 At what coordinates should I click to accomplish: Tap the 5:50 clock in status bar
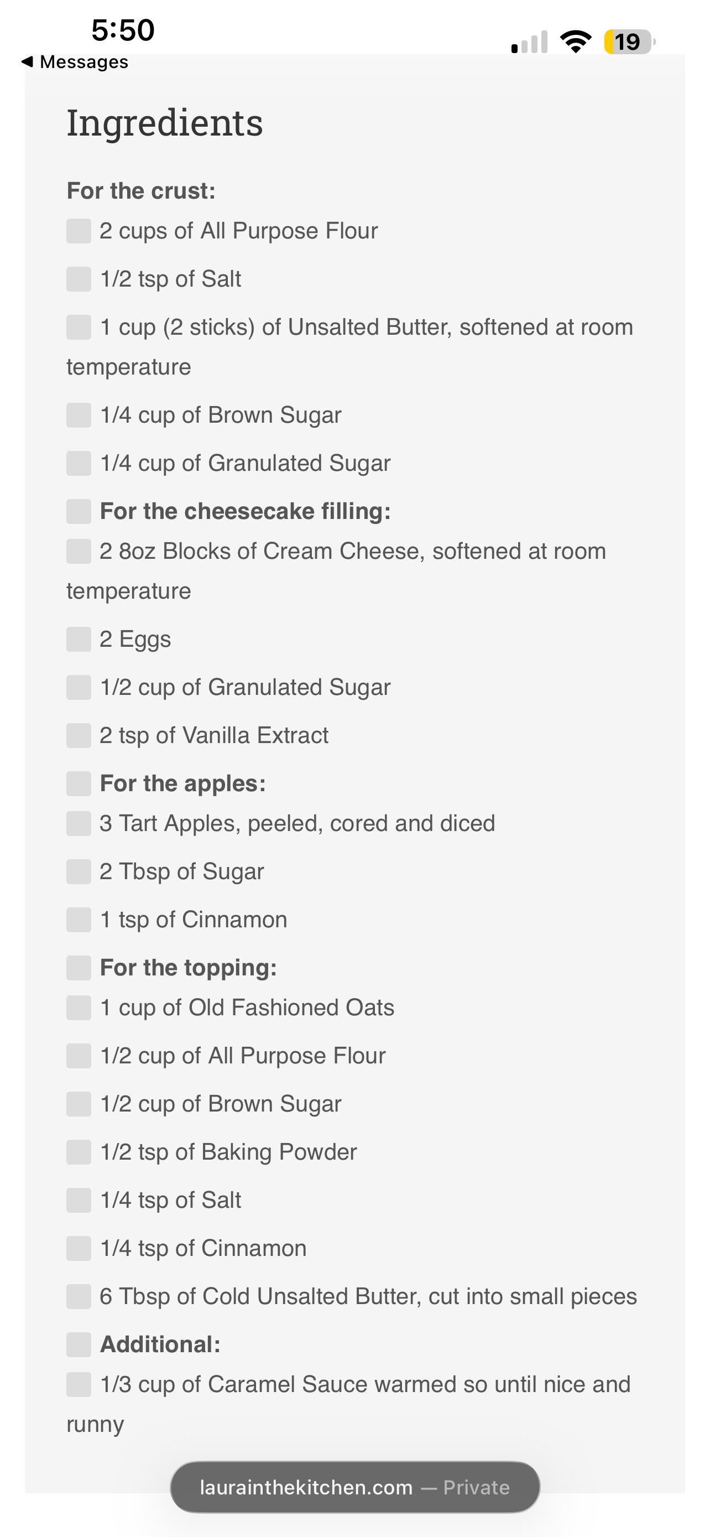point(123,30)
